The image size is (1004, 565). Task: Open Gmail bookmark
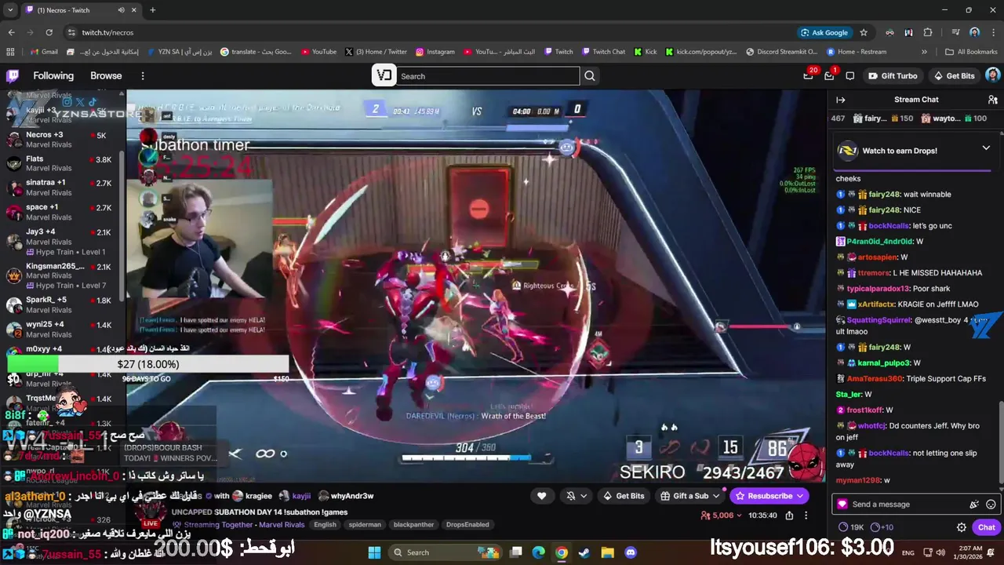tap(44, 52)
